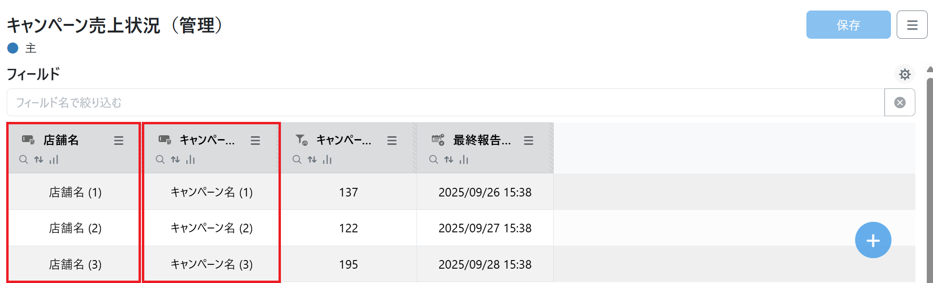Open bar chart for 店舗名 column
Image resolution: width=933 pixels, height=283 pixels.
[54, 160]
